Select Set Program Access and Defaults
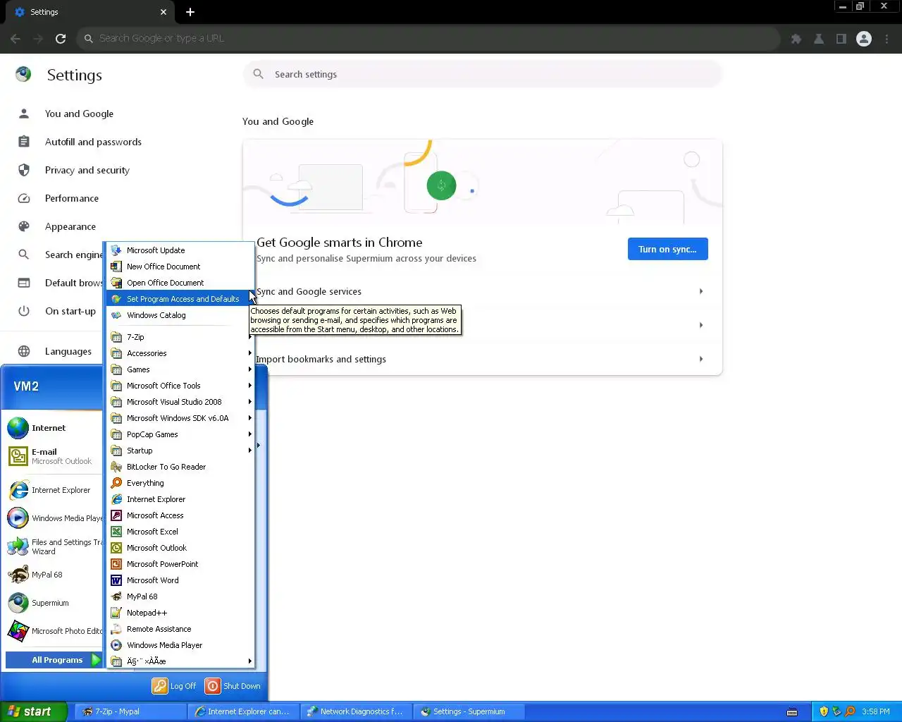This screenshot has height=722, width=902. pos(180,299)
